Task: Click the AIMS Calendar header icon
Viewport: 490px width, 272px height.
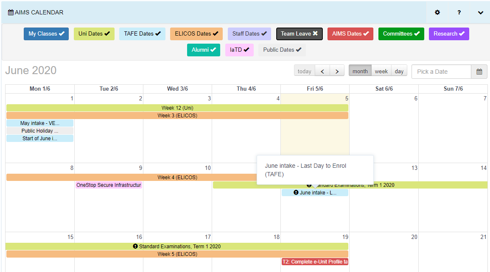Action: [11, 13]
